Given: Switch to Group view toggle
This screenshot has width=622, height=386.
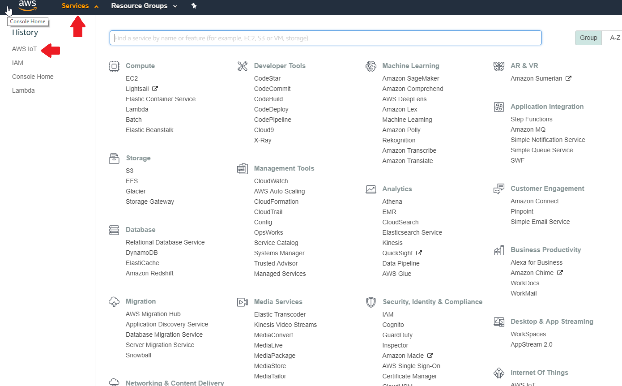Looking at the screenshot, I should [588, 38].
